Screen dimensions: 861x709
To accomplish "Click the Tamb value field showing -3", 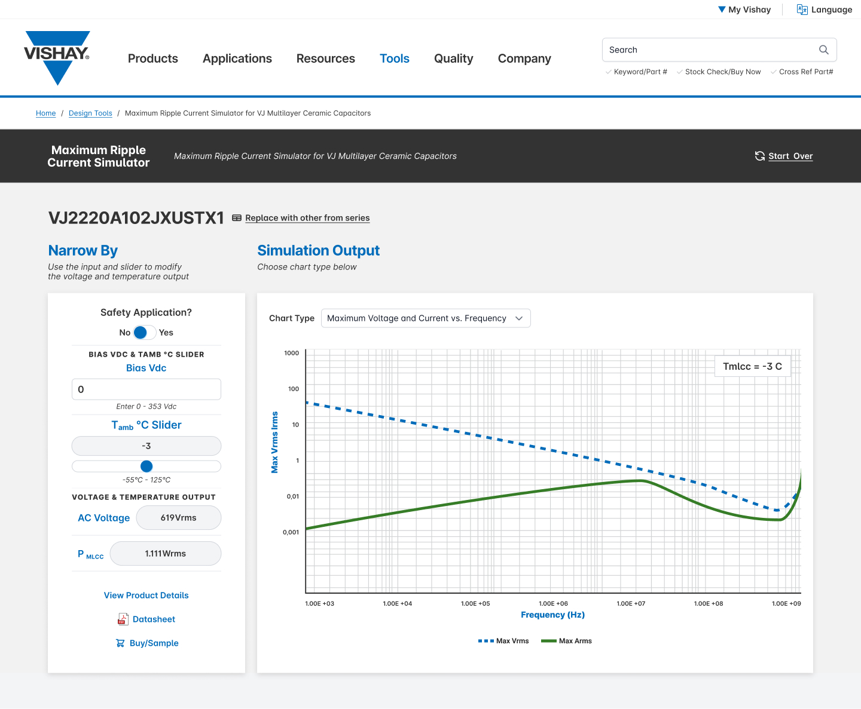I will click(146, 446).
